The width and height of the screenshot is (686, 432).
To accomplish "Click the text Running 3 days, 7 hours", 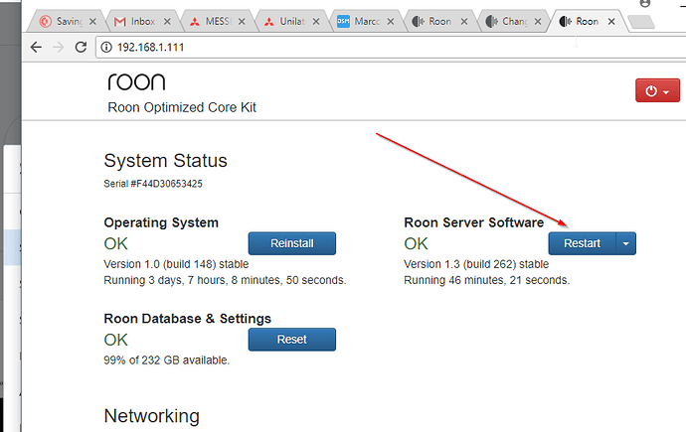I will (x=166, y=280).
